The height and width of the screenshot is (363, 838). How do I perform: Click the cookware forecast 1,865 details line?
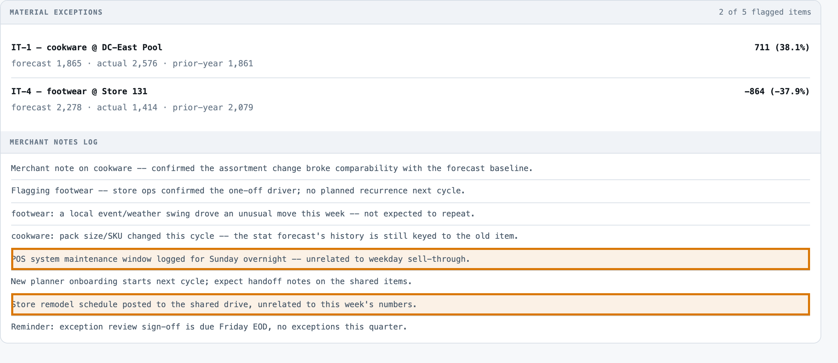click(x=132, y=64)
